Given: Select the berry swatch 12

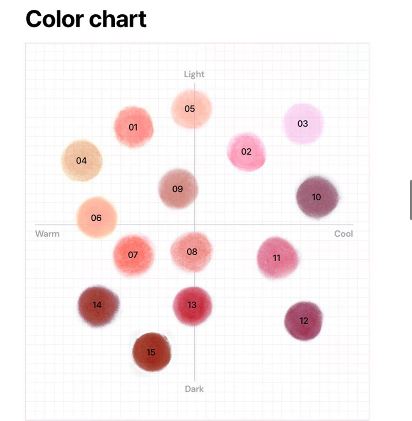Looking at the screenshot, I should click(x=304, y=321).
